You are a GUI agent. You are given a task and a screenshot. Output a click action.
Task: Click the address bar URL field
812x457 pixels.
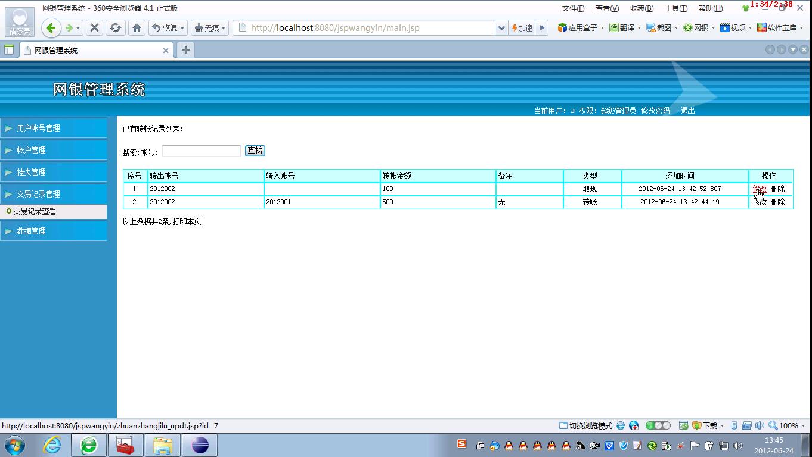click(x=364, y=28)
